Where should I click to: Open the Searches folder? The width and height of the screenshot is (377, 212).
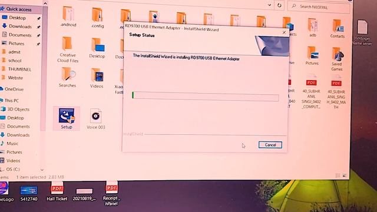[67, 77]
